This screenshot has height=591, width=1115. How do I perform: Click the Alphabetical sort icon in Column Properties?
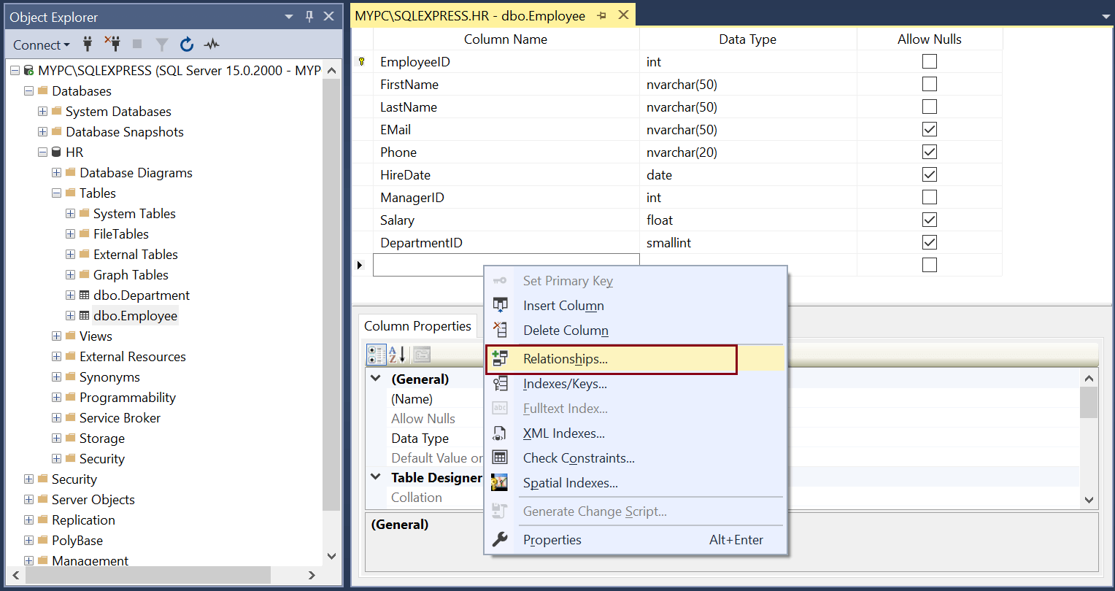pyautogui.click(x=398, y=355)
